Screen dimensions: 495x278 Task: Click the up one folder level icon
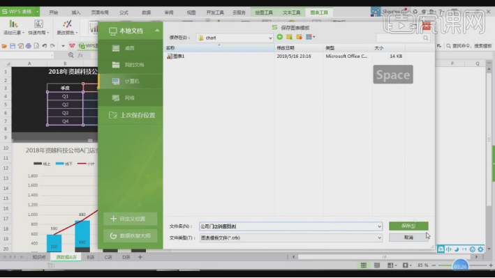coord(289,37)
